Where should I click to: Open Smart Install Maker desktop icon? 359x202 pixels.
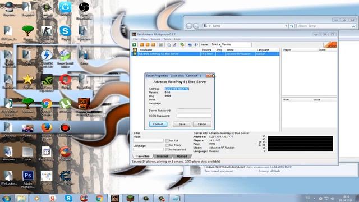65,58
